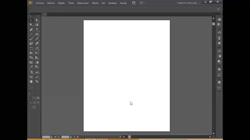Select the Eyedropper tool
This screenshot has height=140, width=250.
coord(31,67)
